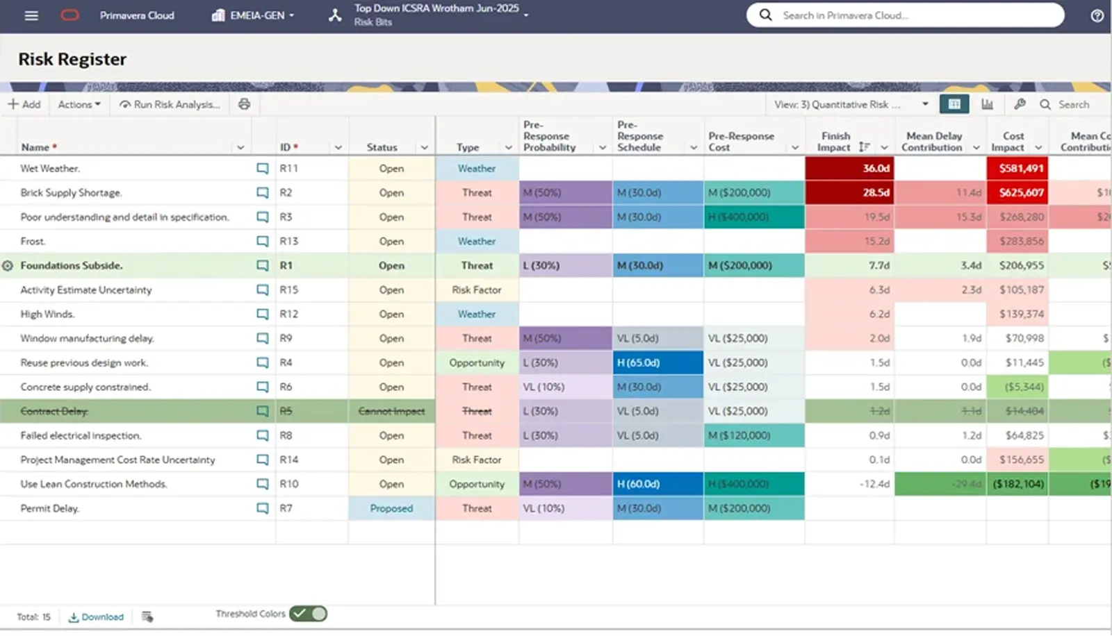The image size is (1112, 636).
Task: Click the column settings icon beside Download
Action: [x=147, y=617]
